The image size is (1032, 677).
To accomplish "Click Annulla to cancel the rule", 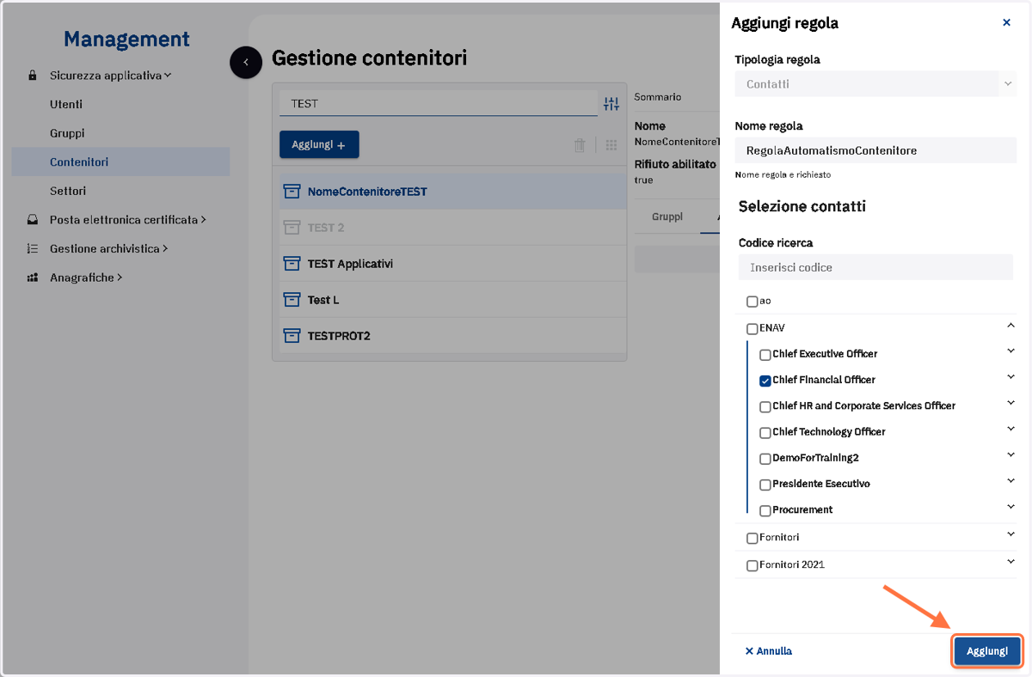I will coord(769,651).
